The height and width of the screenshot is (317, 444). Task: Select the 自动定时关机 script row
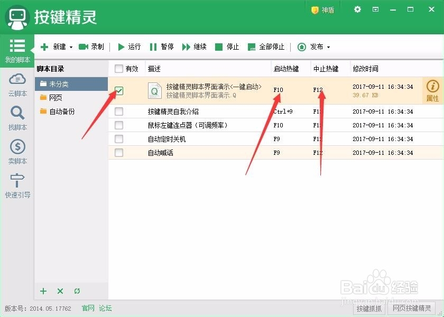point(275,139)
